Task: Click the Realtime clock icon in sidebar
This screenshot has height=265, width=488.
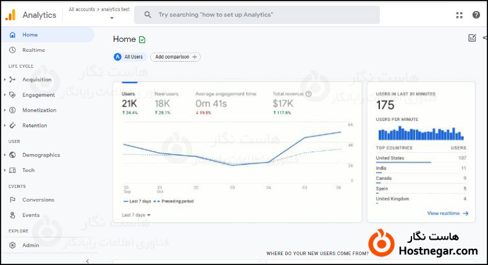Action: [12, 50]
